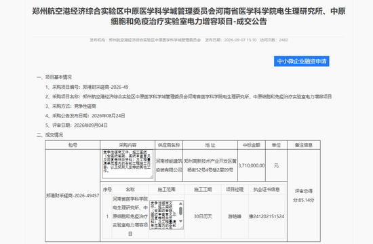This screenshot has height=244, width=373.
Task: Click the amount 3,710,000.00
Action: pyautogui.click(x=252, y=165)
